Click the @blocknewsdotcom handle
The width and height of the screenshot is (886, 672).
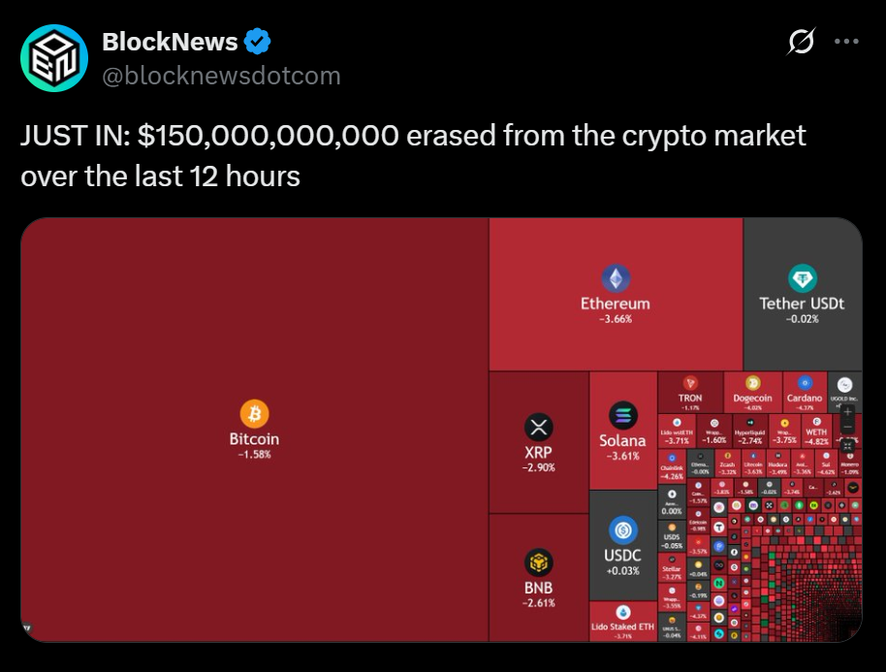(x=221, y=76)
